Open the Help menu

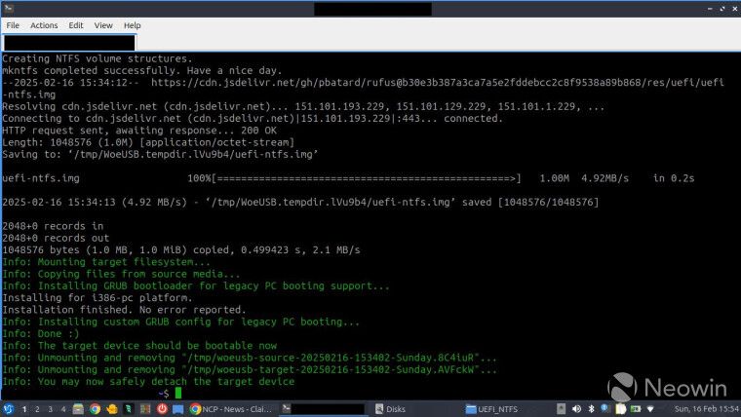point(132,24)
